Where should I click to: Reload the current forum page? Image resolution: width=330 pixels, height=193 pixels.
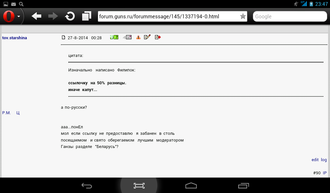coord(70,16)
